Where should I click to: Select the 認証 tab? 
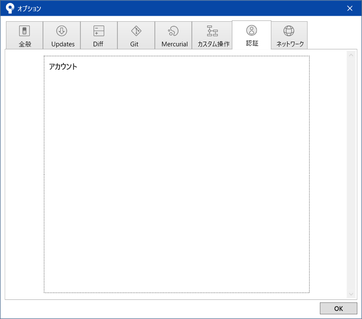252,35
